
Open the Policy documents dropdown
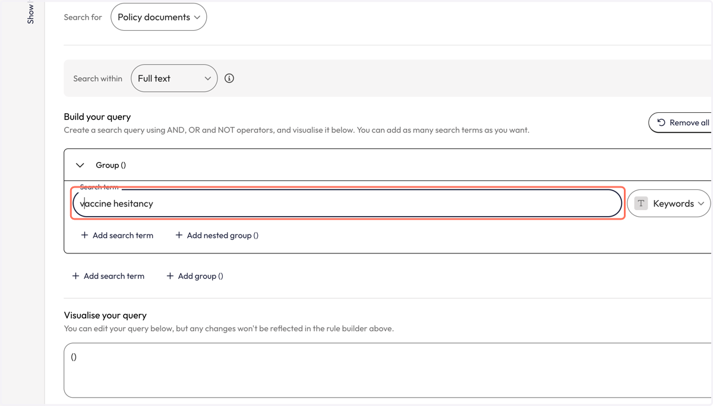159,17
